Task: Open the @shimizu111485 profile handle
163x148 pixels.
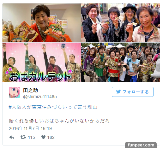Action: click(x=40, y=97)
